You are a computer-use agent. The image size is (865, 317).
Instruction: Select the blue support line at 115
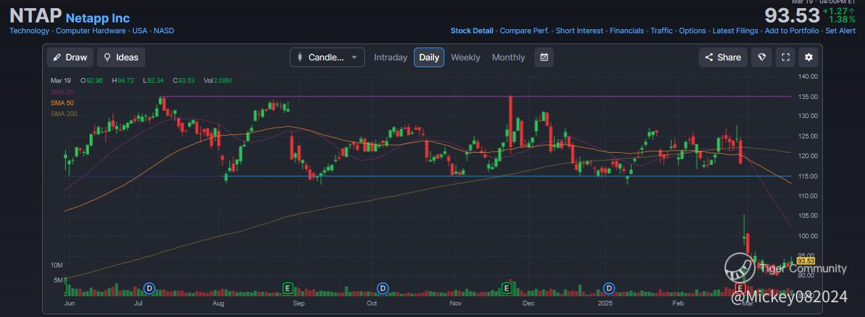(x=509, y=176)
